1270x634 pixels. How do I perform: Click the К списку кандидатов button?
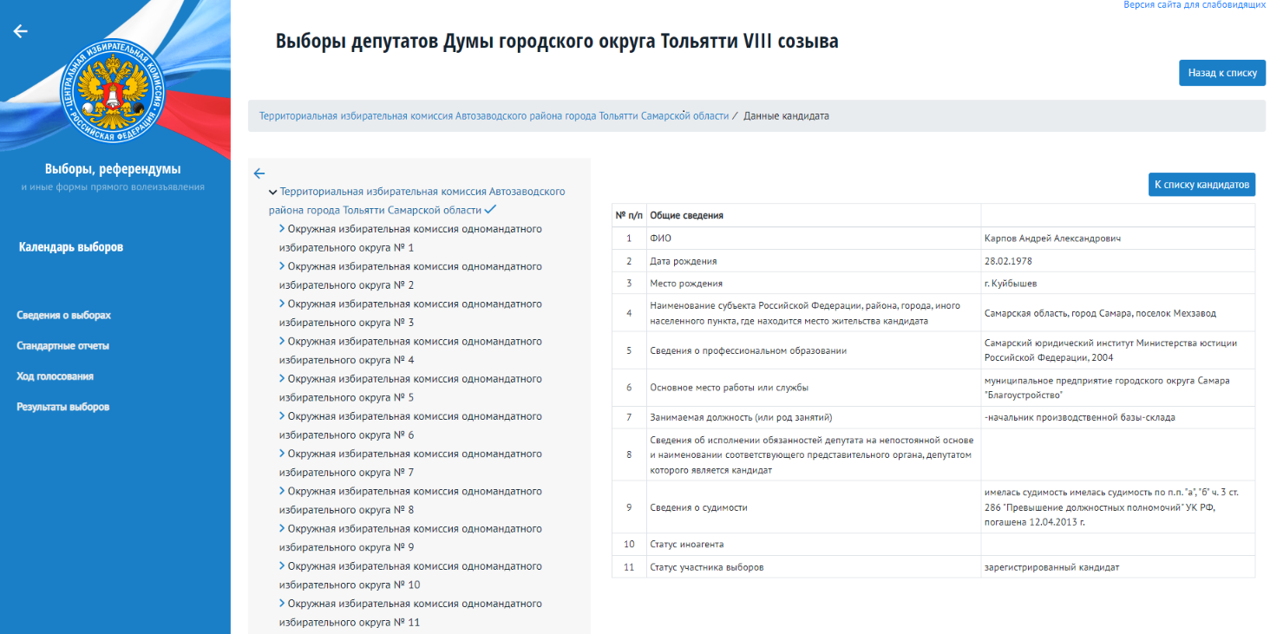pyautogui.click(x=1201, y=184)
